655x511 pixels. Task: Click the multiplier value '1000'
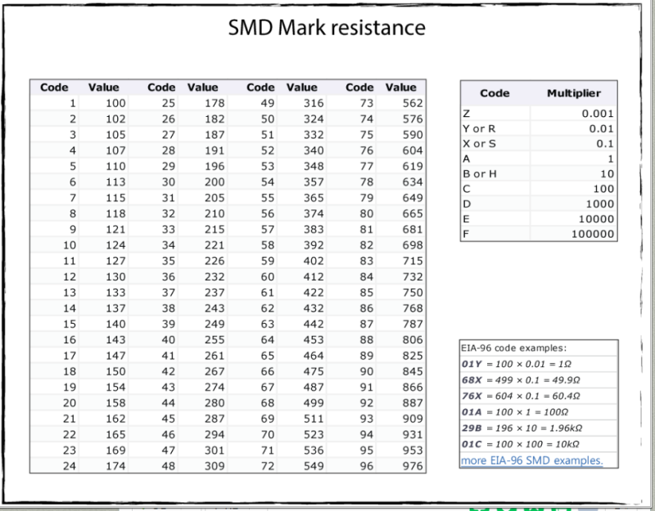600,204
